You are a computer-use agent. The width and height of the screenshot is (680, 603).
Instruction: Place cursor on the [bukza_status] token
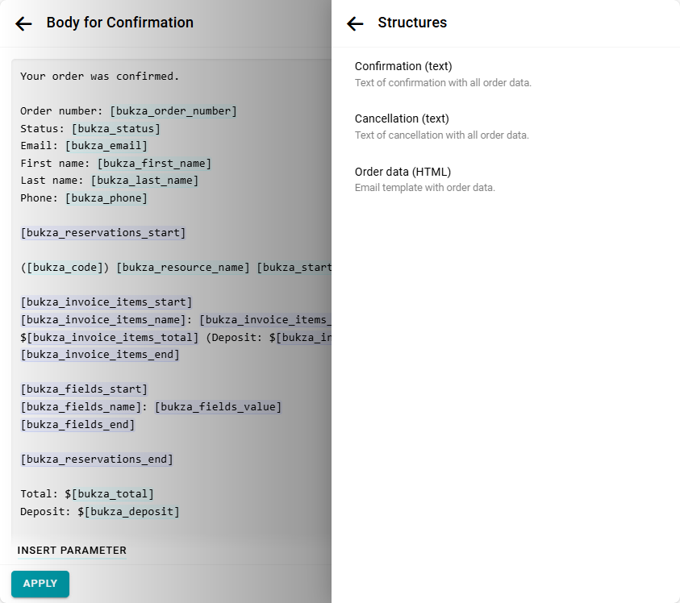coord(115,129)
